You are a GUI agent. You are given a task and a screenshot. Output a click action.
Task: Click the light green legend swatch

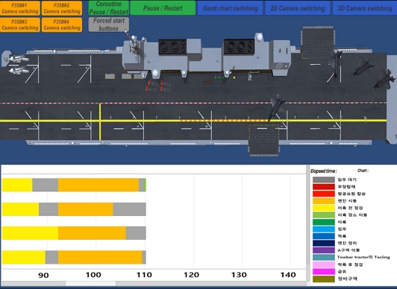click(x=324, y=215)
